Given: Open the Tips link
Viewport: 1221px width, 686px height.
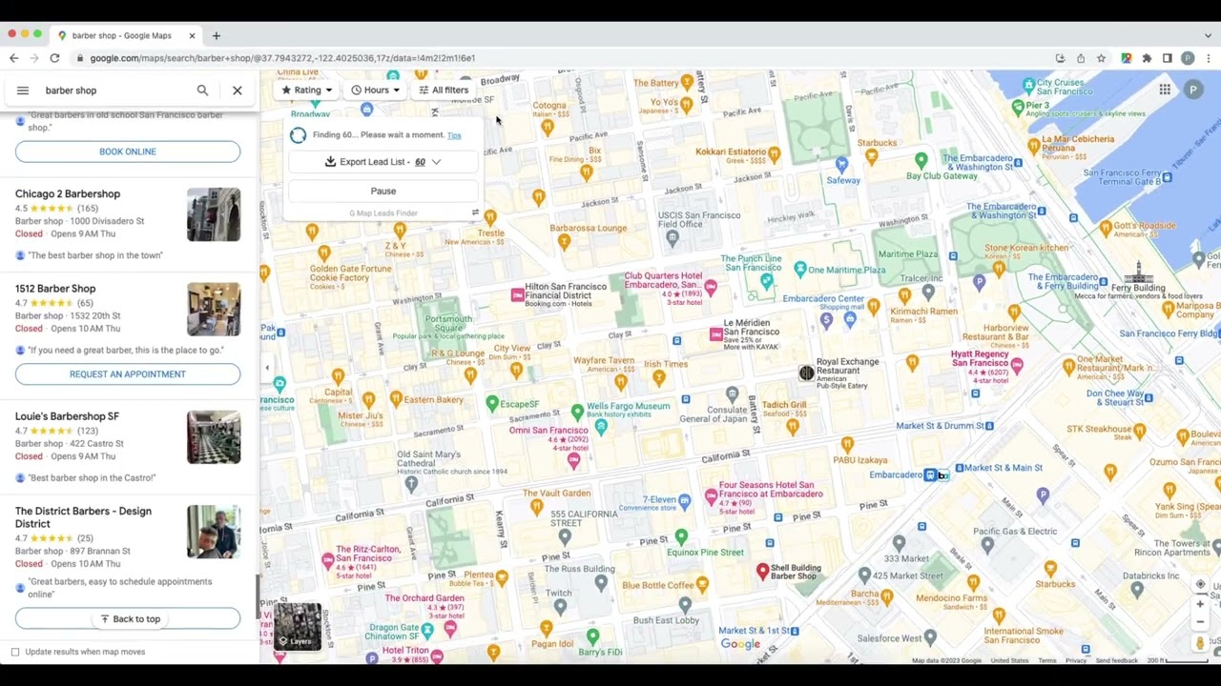Looking at the screenshot, I should [454, 135].
